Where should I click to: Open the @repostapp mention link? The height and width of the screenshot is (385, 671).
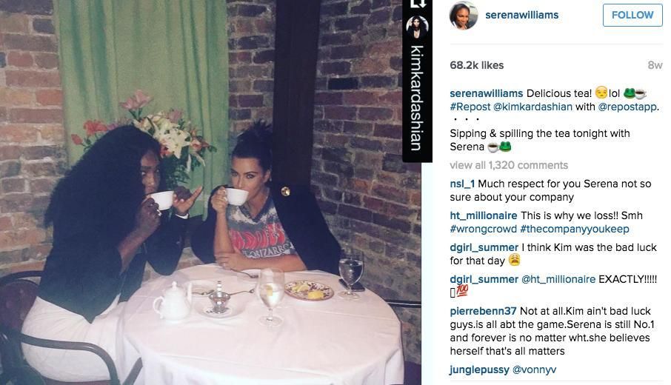627,107
